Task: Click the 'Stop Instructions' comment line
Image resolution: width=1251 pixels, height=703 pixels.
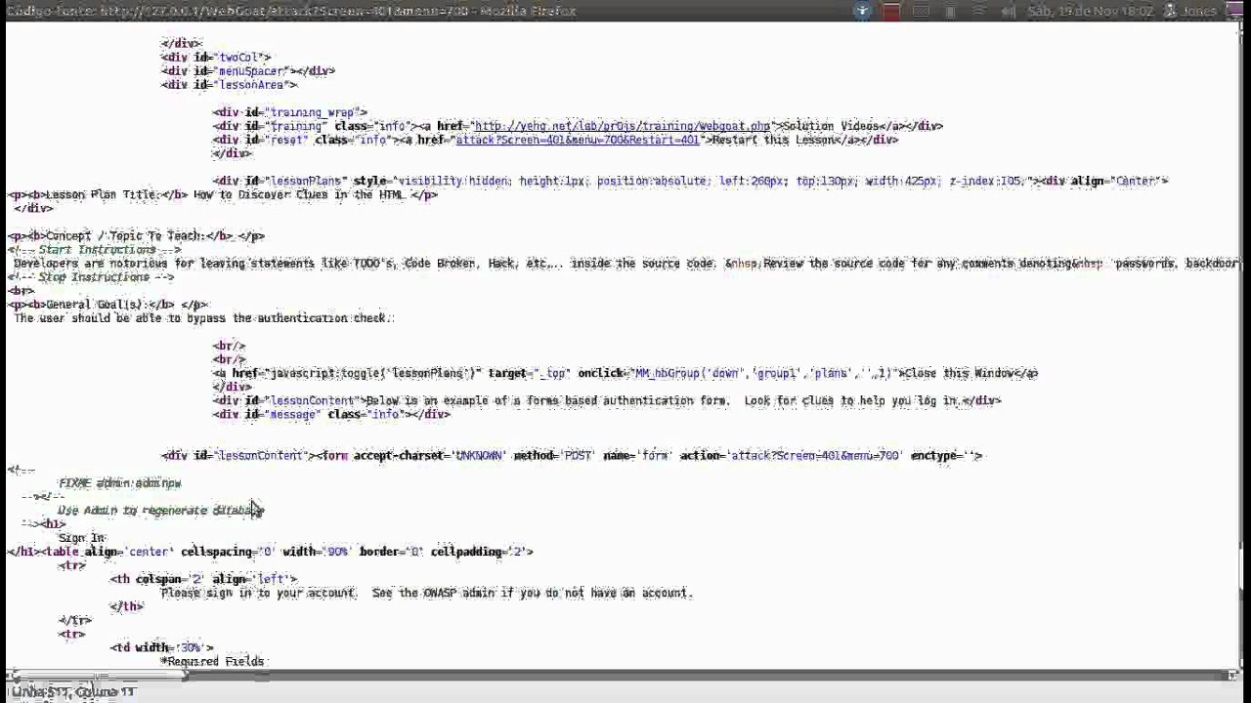Action: 91,276
